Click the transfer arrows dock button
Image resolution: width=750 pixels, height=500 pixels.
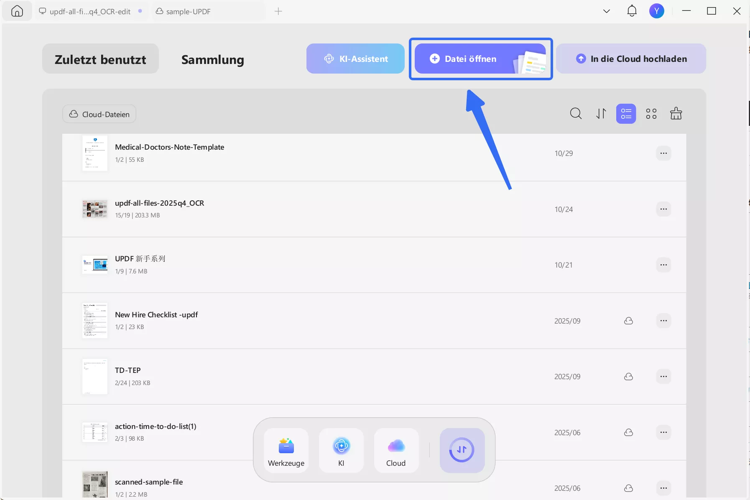point(462,451)
